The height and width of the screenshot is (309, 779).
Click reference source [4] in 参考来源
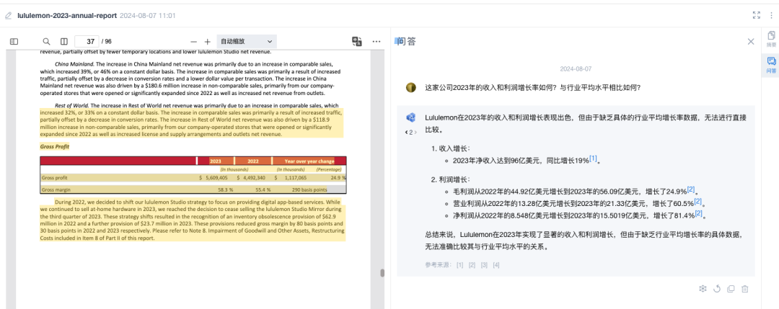pos(496,265)
